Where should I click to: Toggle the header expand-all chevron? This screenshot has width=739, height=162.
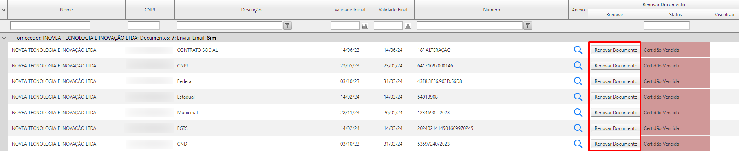click(4, 10)
